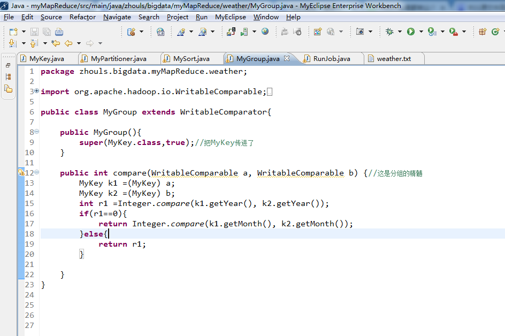Click line number 23 in the gutter
Image resolution: width=505 pixels, height=336 pixels.
(29, 285)
